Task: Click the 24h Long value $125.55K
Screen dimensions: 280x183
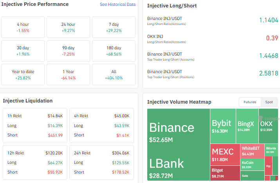Action: pyautogui.click(x=121, y=163)
